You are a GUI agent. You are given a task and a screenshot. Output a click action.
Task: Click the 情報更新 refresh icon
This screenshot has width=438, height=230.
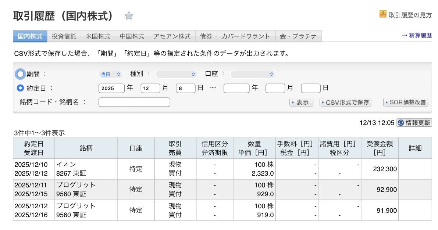coord(401,123)
